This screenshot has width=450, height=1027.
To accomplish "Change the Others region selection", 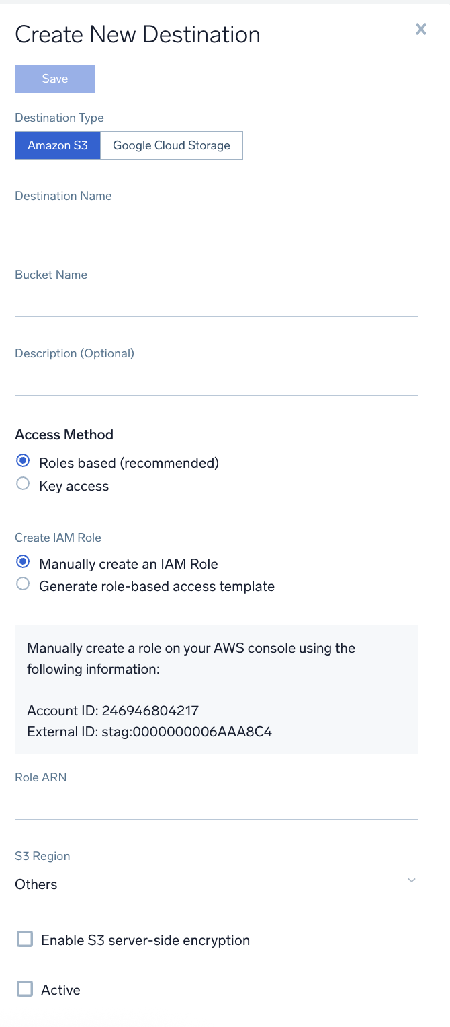I will 36,884.
